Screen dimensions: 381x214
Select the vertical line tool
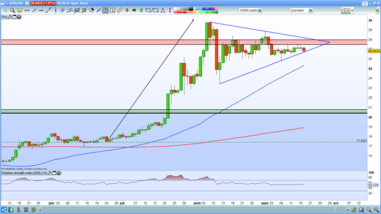pos(55,11)
